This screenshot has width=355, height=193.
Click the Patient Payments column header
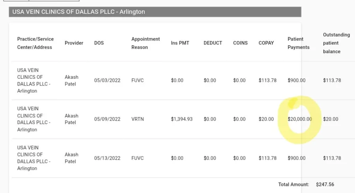pos(299,43)
